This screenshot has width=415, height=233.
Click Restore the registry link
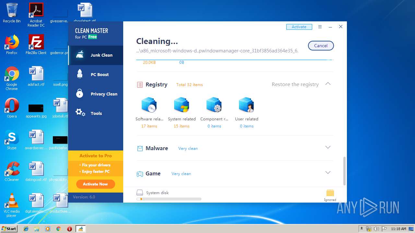coord(295,84)
